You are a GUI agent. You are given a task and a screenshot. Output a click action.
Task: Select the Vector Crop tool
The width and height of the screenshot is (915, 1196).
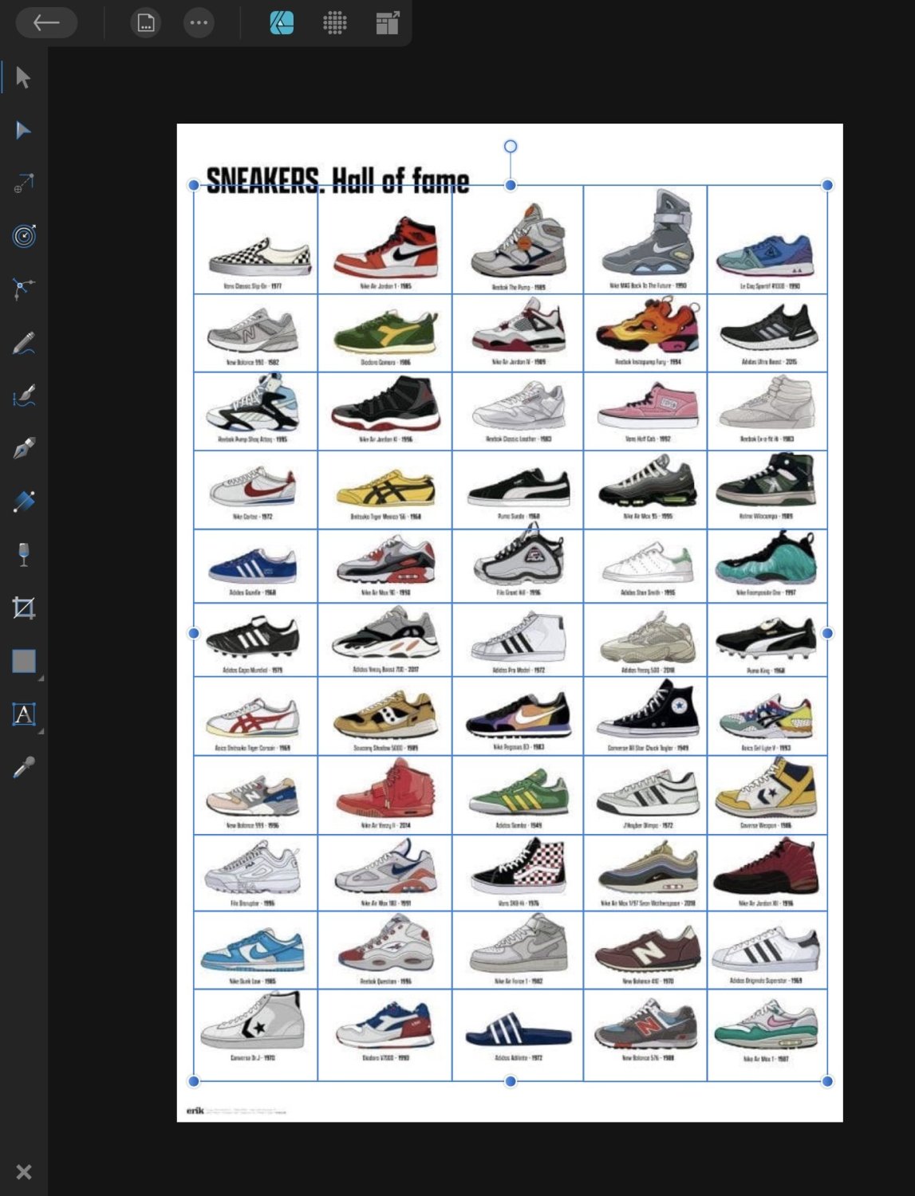[23, 608]
